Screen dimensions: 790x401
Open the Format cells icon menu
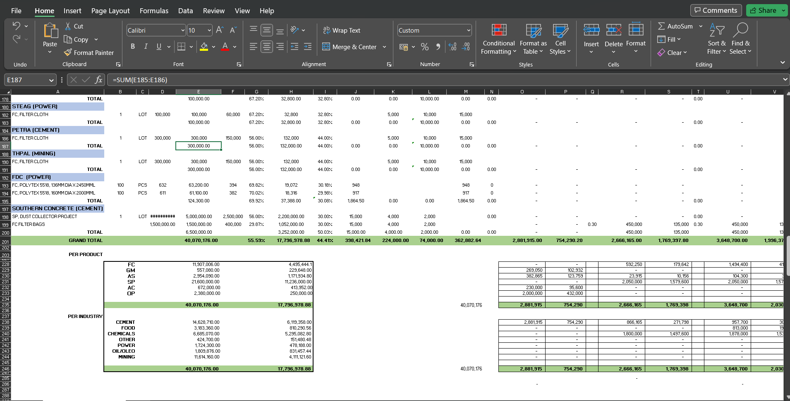[x=636, y=30]
